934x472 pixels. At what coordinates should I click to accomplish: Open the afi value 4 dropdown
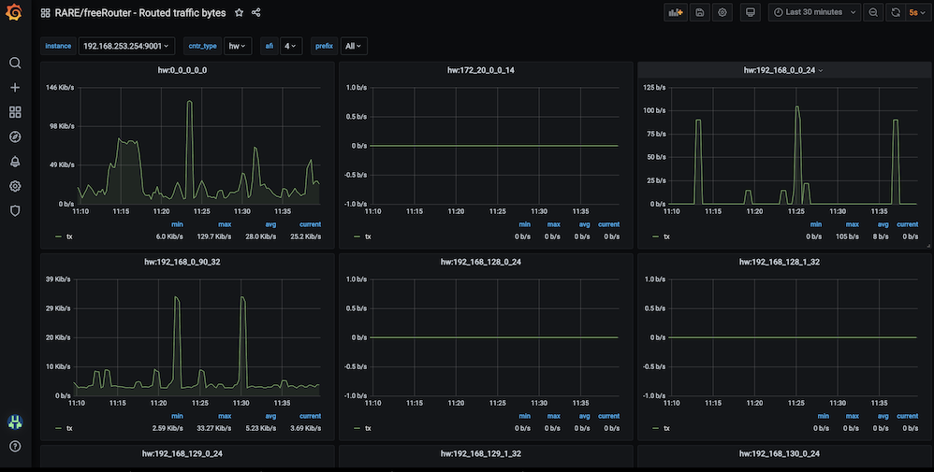tap(291, 46)
